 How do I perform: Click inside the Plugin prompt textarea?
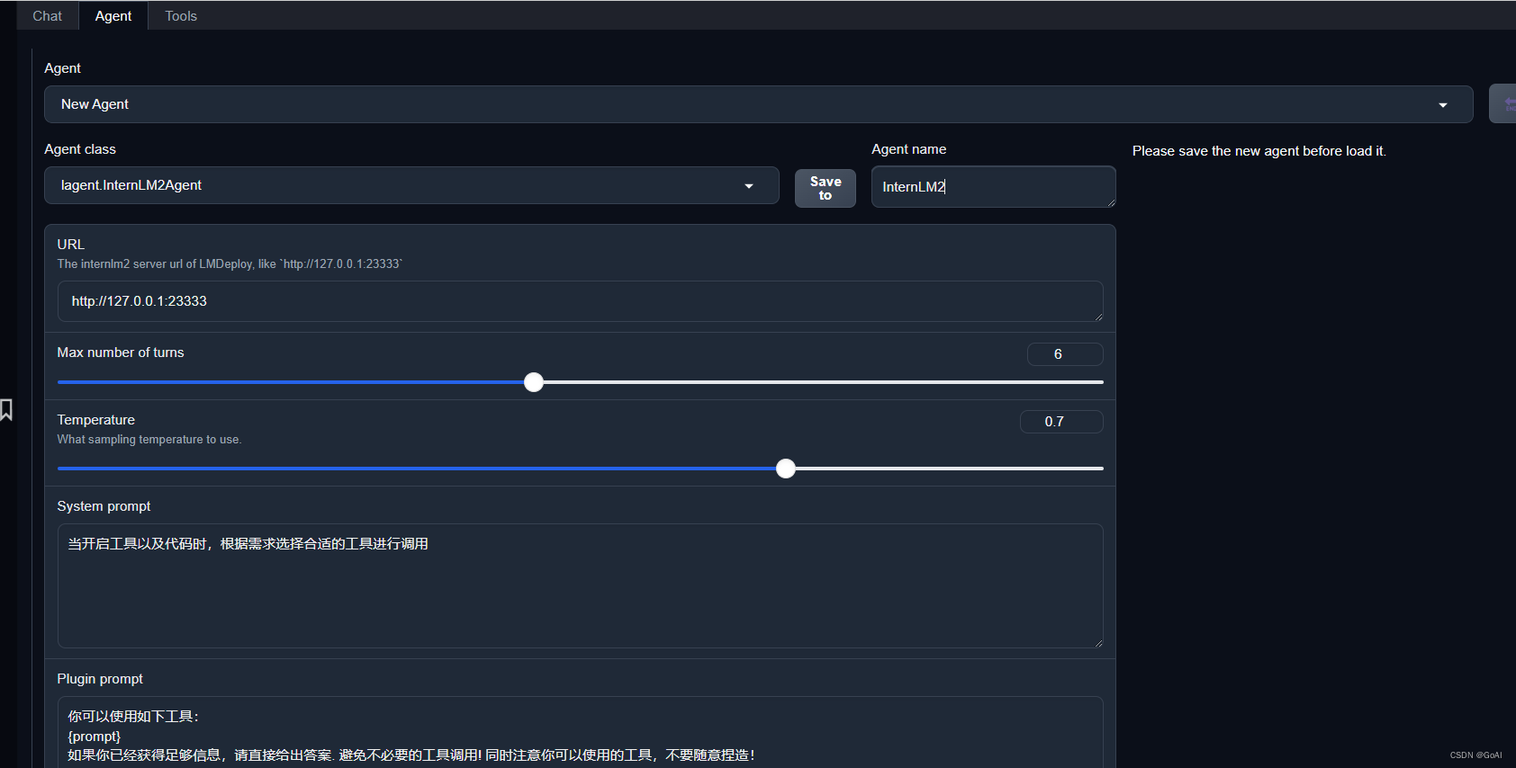coord(580,732)
